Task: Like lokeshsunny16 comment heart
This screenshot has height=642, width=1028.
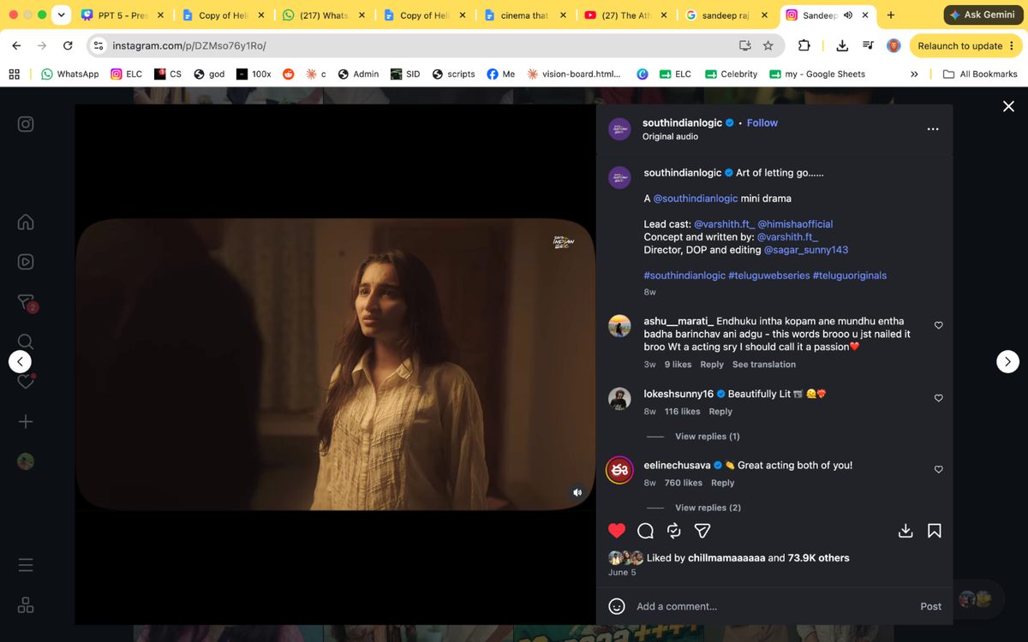Action: 939,398
